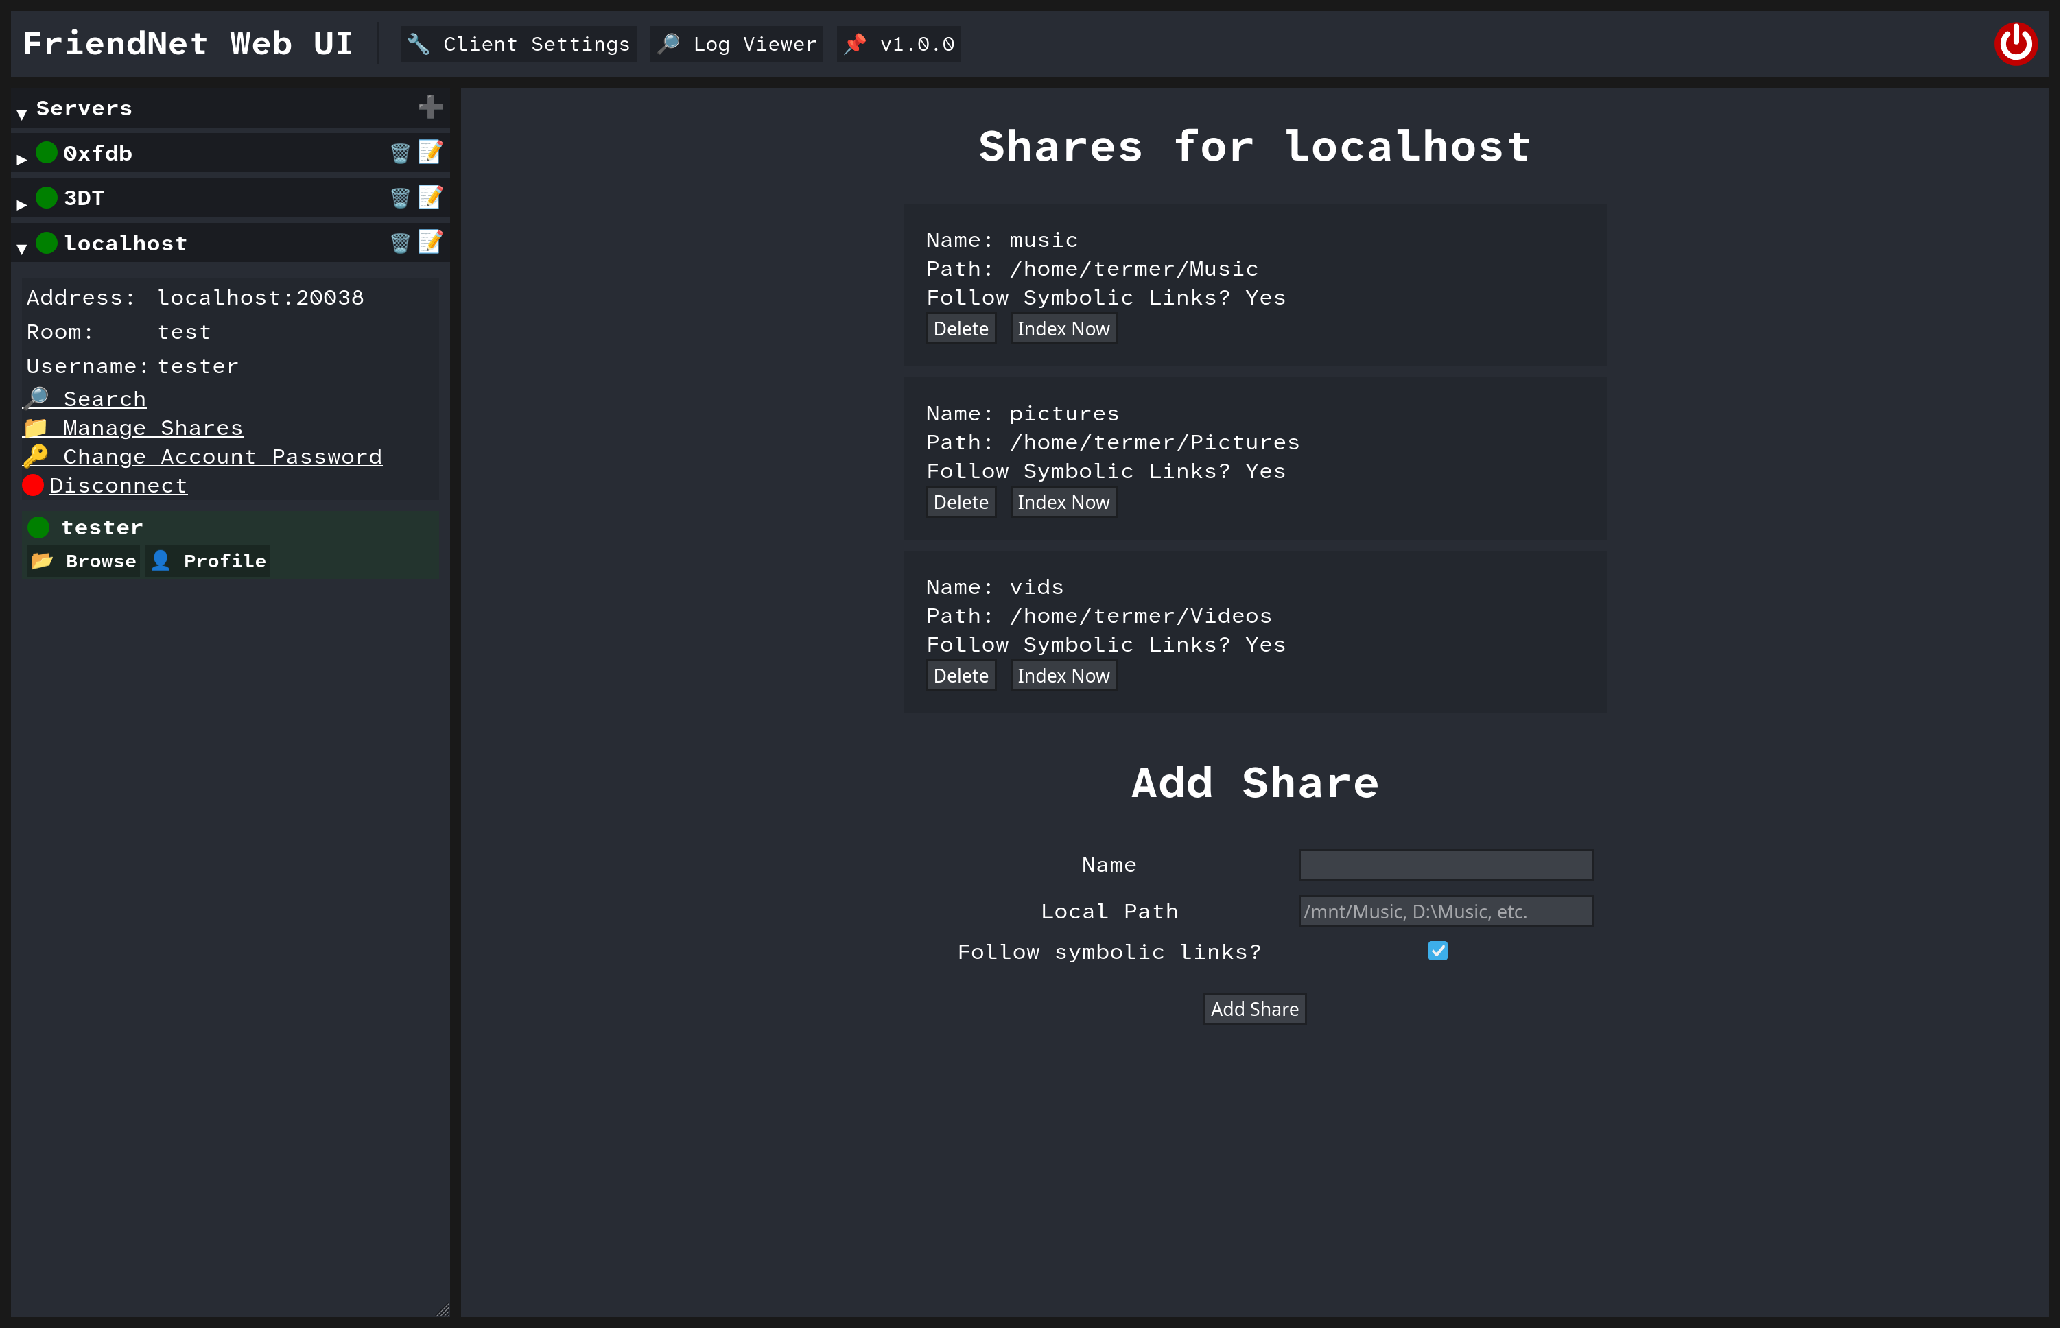Click the power icon in the top right

(x=2016, y=43)
